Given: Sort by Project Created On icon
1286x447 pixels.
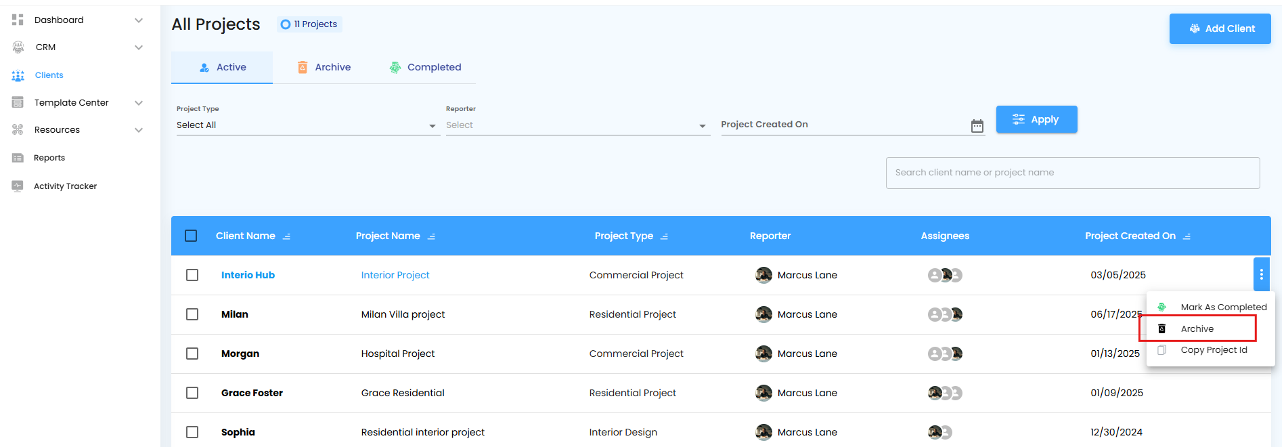Looking at the screenshot, I should (x=1187, y=236).
